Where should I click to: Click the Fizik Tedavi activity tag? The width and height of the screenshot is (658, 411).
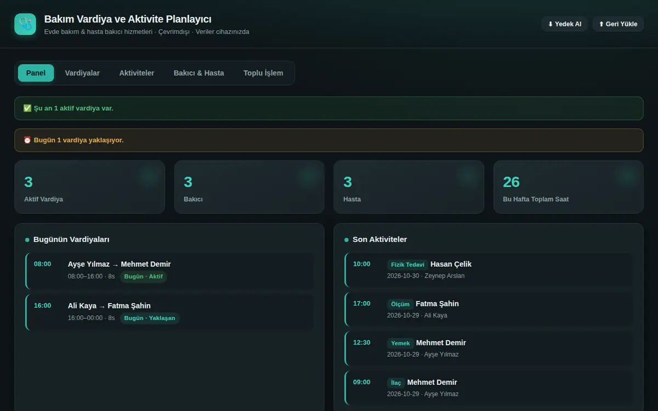click(x=407, y=265)
